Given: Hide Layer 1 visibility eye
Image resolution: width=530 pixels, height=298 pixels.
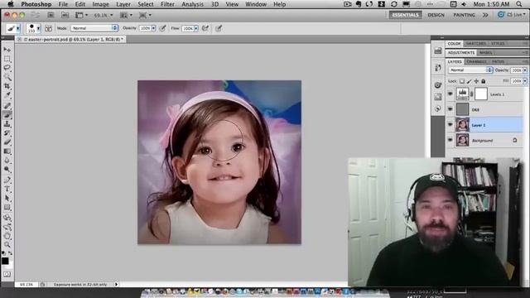Looking at the screenshot, I should click(x=450, y=125).
